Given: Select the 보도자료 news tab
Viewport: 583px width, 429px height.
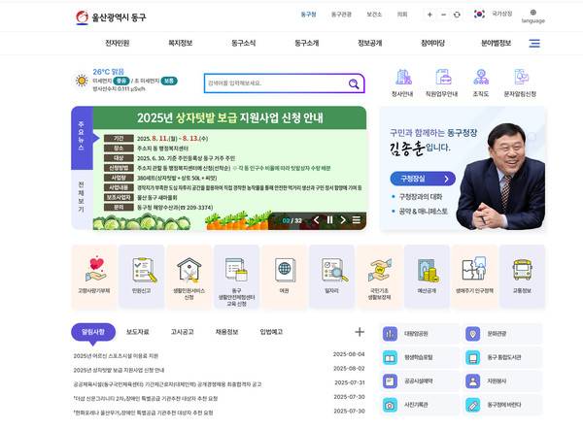Looking at the screenshot, I should [138, 332].
